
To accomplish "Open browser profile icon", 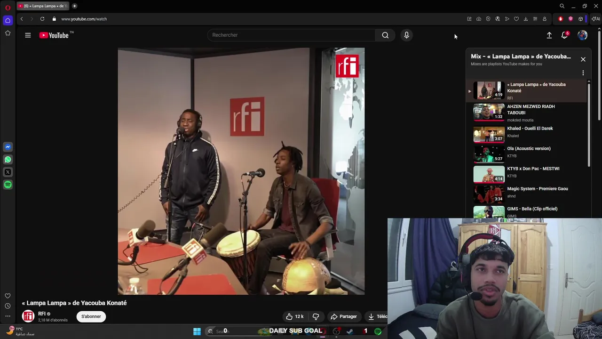I will tap(545, 19).
